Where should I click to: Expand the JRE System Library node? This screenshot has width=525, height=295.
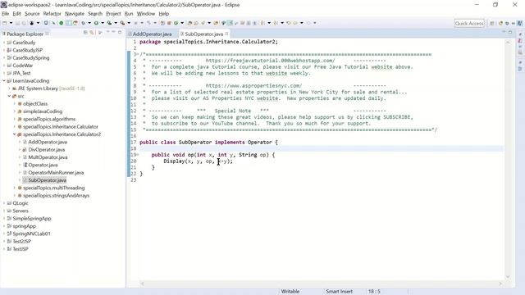(x=9, y=88)
